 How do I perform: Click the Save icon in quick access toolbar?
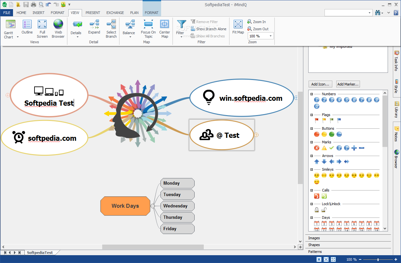pos(26,5)
